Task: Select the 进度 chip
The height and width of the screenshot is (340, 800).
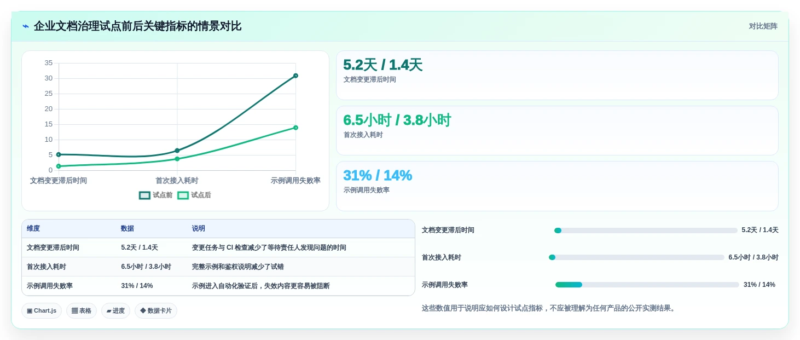Action: click(x=115, y=311)
